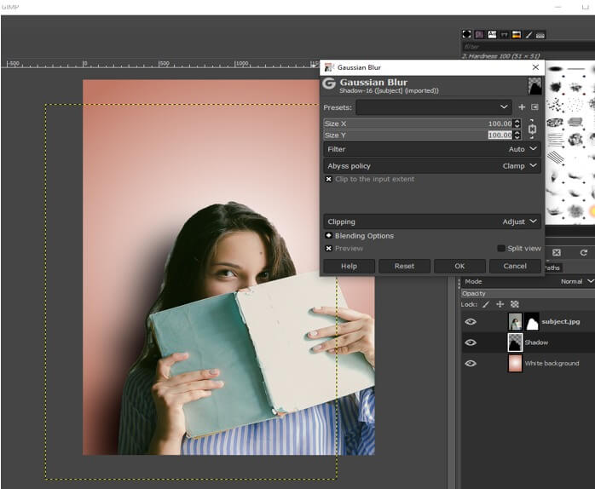Open the Presets dropdown
Screen dimensions: 595x489
(x=434, y=107)
